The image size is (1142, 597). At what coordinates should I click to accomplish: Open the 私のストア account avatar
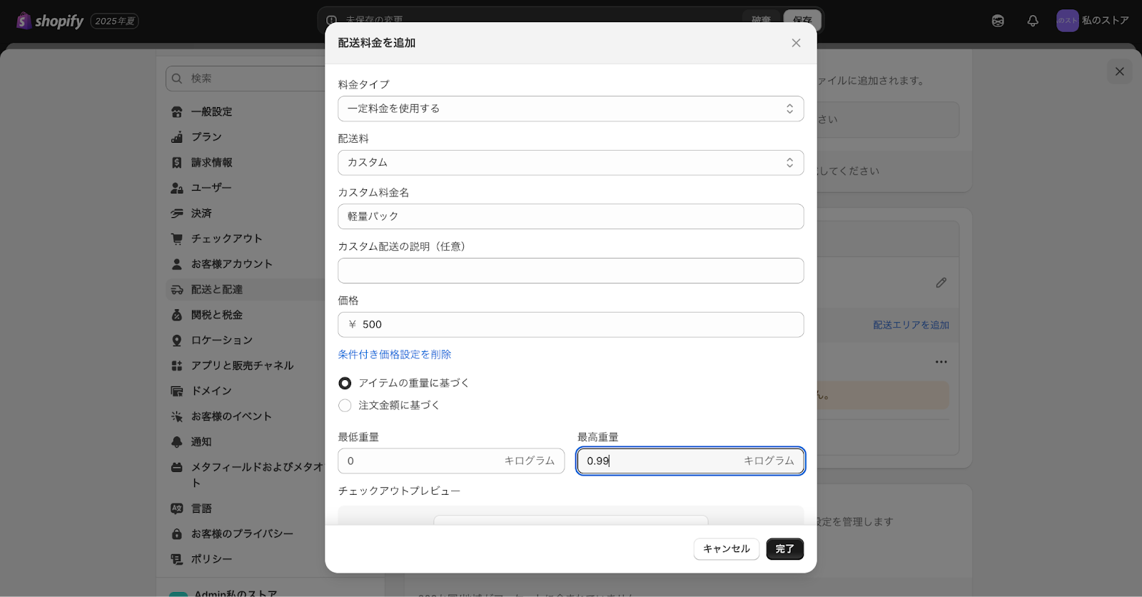pyautogui.click(x=1067, y=21)
